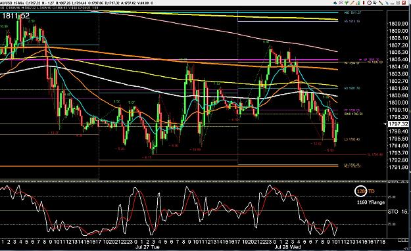The height and width of the screenshot is (251, 411).
Task: Click the Jul 28 Wed date label
Action: point(287,247)
